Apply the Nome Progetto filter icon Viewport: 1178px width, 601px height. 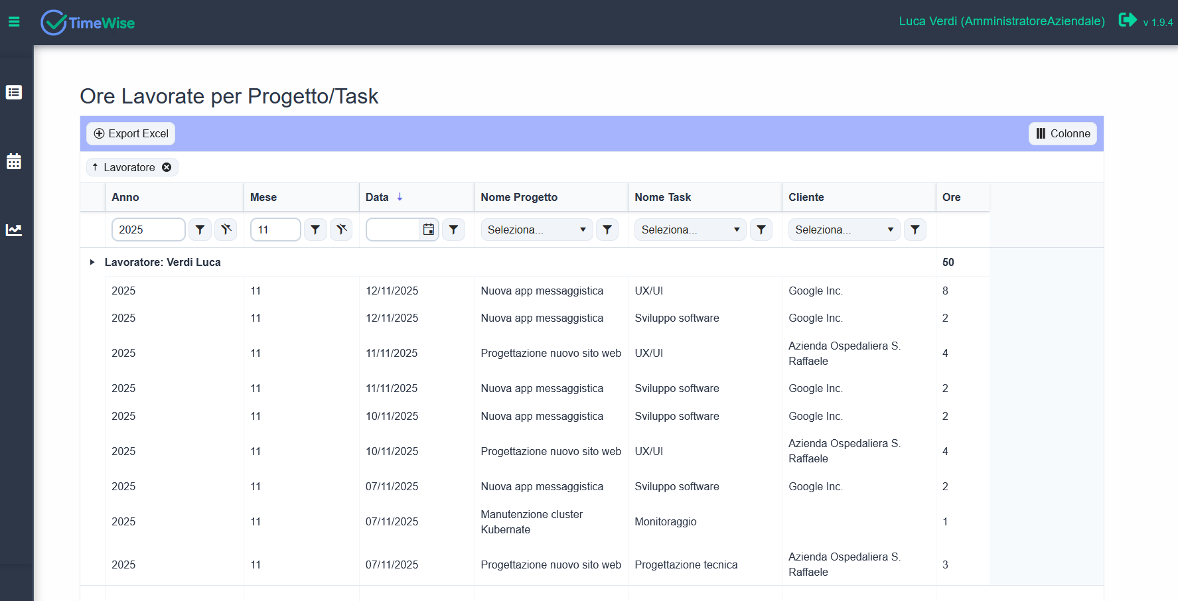[x=607, y=230]
